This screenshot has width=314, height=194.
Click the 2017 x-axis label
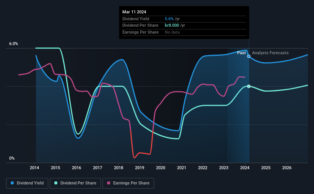[x=98, y=168]
